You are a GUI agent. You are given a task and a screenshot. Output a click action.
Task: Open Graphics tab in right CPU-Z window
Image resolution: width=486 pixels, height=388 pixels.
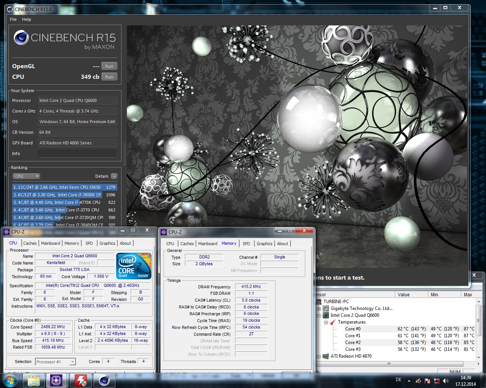265,244
